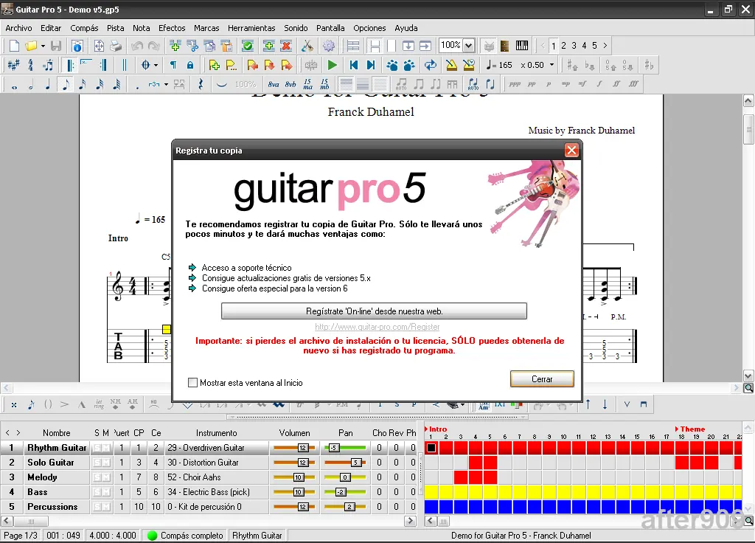Click the metronome icon
The width and height of the screenshot is (755, 543).
pyautogui.click(x=450, y=65)
